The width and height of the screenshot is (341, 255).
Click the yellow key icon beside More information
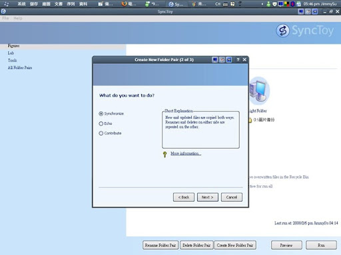165,154
